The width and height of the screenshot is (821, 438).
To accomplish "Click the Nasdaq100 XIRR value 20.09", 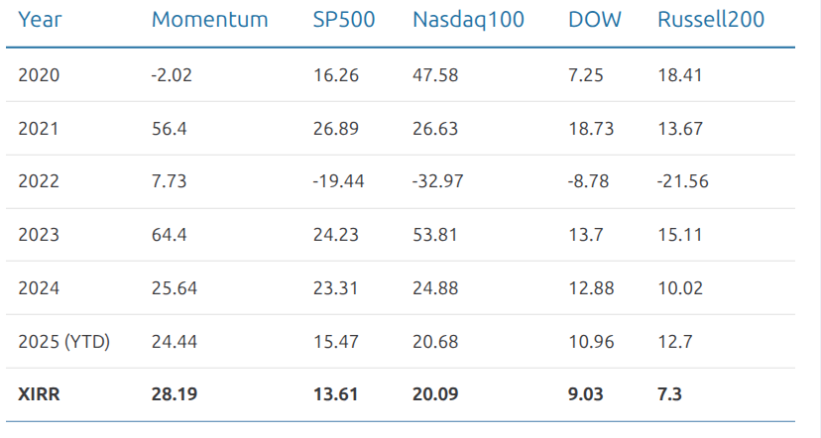I will click(x=435, y=394).
